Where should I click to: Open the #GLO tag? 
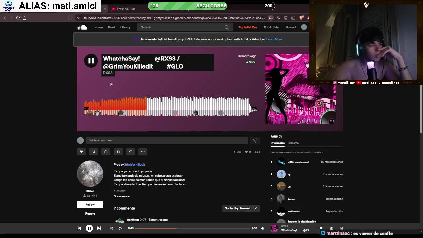(250, 62)
